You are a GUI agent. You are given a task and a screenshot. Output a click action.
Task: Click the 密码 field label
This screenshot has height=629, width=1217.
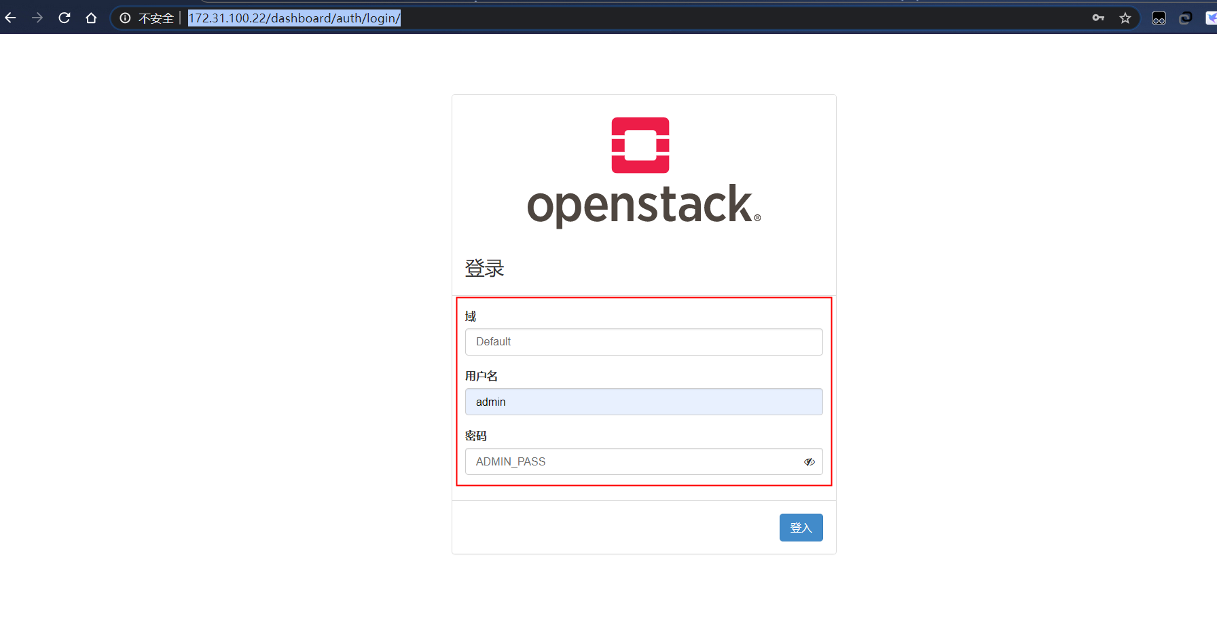click(476, 436)
